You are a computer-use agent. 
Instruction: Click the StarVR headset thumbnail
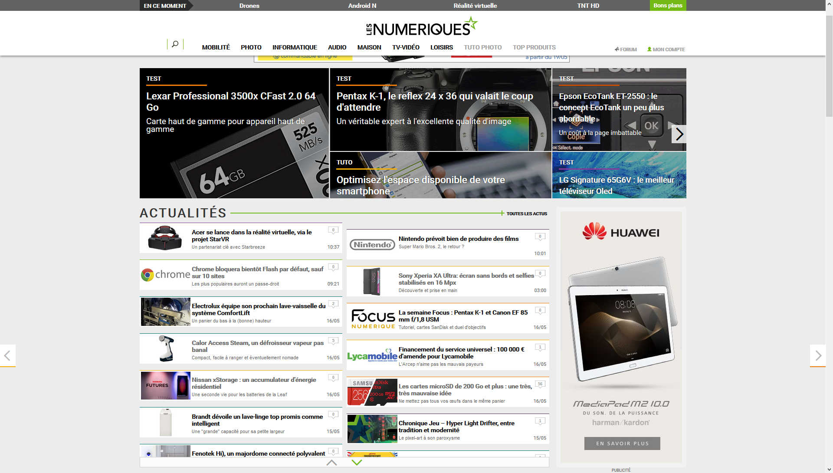point(165,238)
